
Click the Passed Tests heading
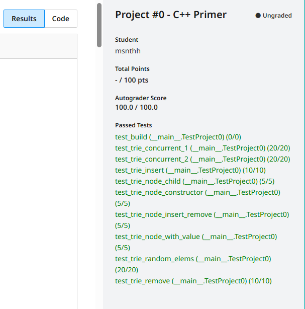pyautogui.click(x=133, y=125)
